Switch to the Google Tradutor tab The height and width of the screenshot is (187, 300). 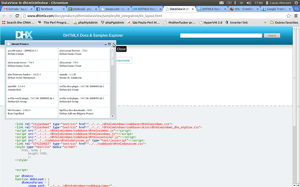pyautogui.click(x=277, y=9)
